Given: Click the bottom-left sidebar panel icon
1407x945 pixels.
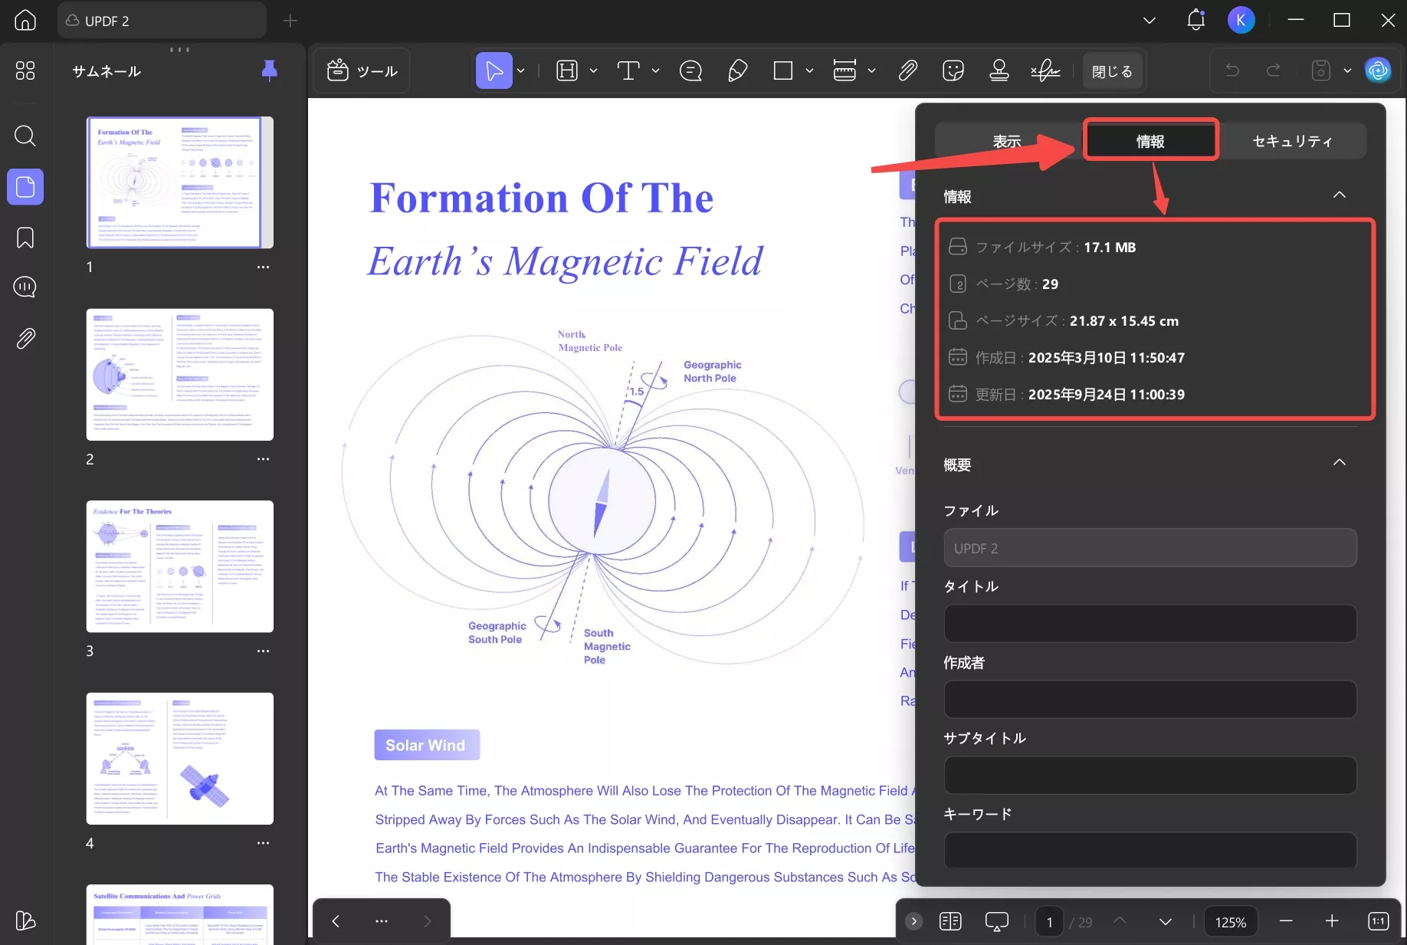Looking at the screenshot, I should pos(25,920).
